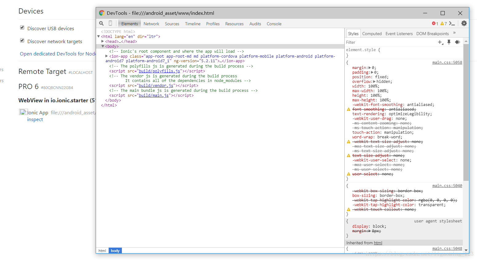Click warning icon beside text-size-adjust property
477x260 pixels.
pyautogui.click(x=348, y=156)
